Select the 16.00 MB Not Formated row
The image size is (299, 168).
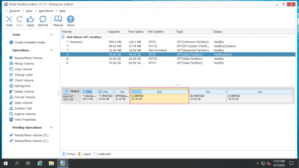[178, 50]
